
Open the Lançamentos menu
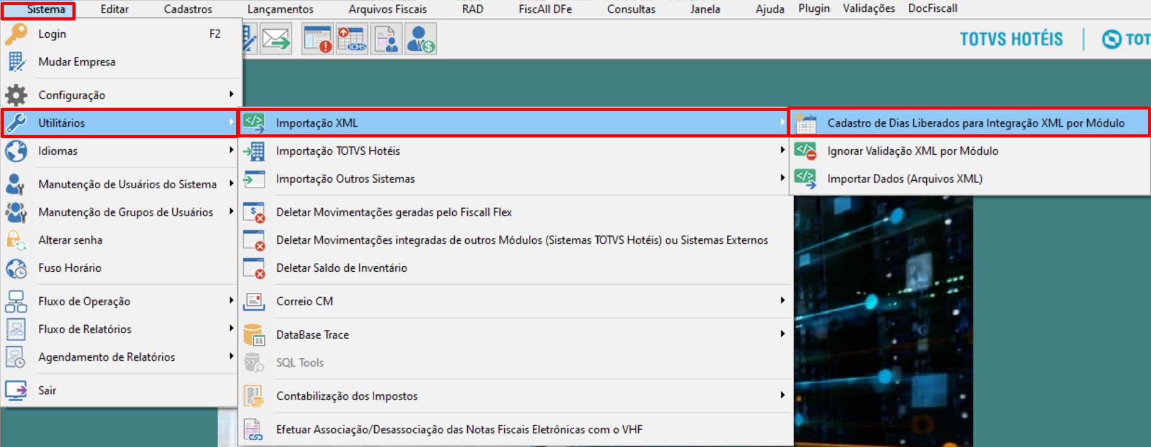[280, 9]
